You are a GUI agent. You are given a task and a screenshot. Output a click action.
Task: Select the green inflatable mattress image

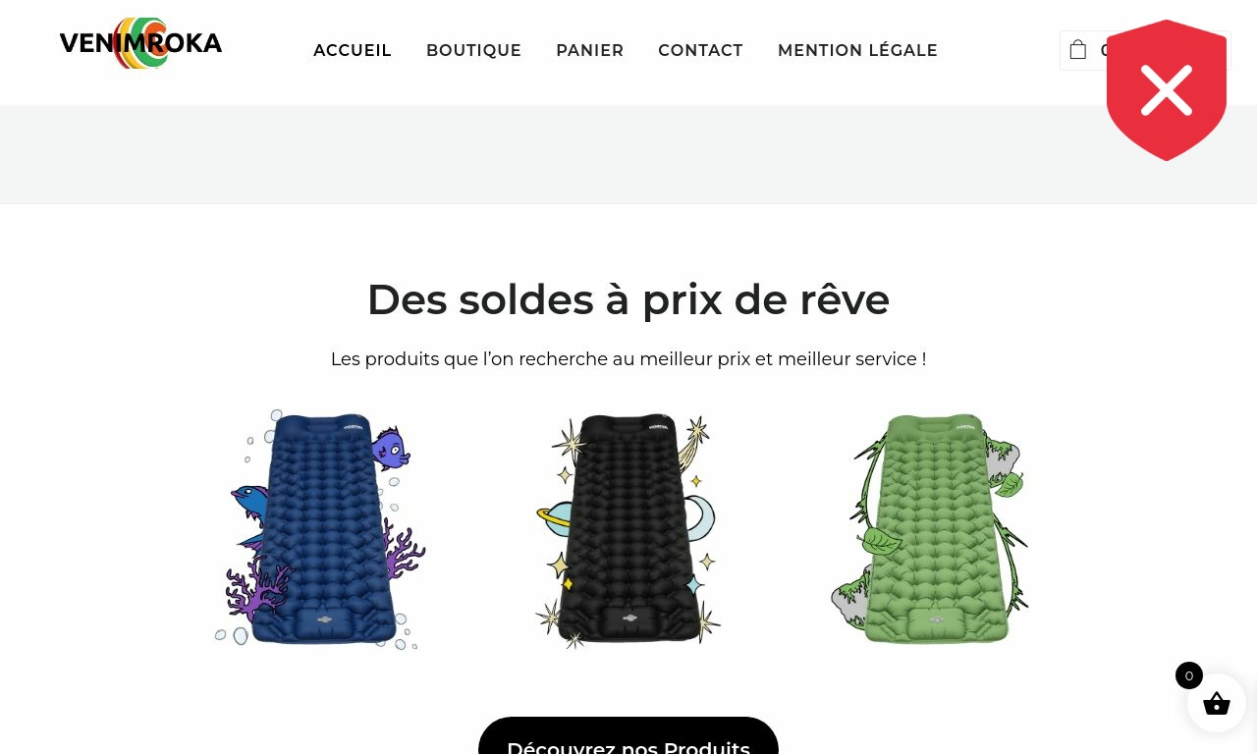[931, 529]
